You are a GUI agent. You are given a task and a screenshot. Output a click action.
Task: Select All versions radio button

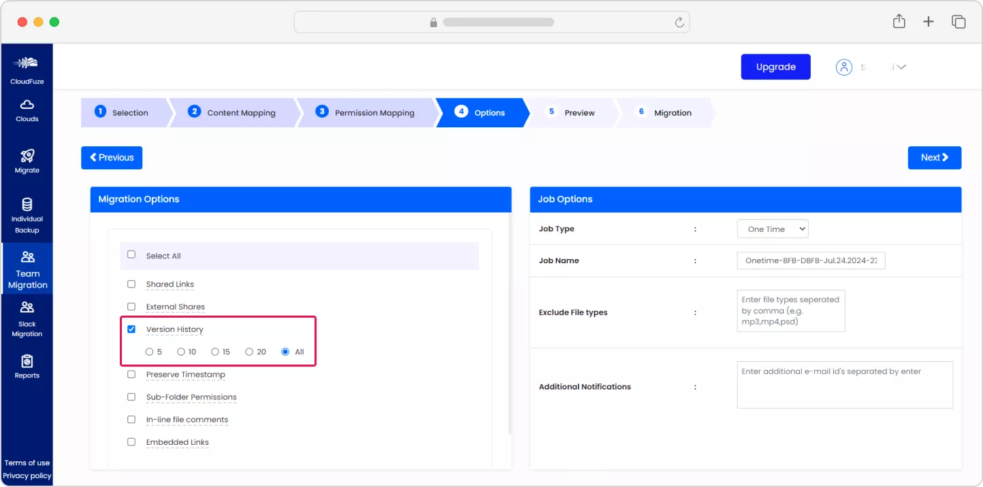285,352
